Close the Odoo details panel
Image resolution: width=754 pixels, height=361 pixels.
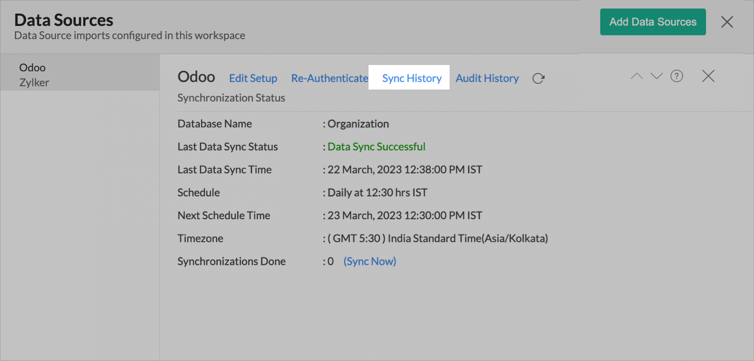[x=708, y=76]
